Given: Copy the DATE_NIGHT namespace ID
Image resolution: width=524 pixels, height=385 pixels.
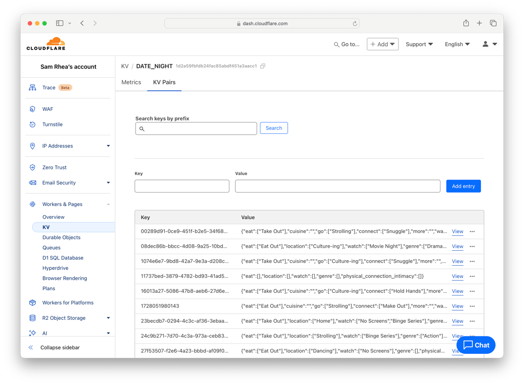Looking at the screenshot, I should coord(263,66).
